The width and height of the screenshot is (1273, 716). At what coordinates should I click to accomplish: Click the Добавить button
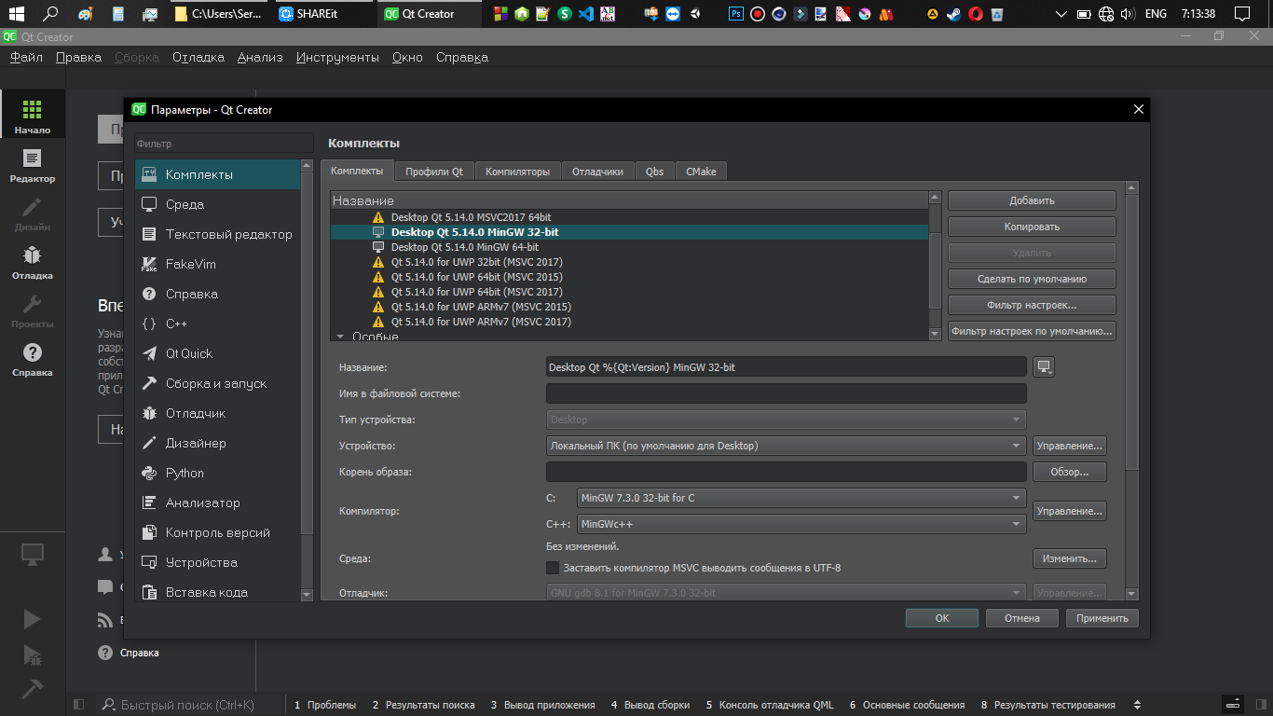tap(1032, 200)
